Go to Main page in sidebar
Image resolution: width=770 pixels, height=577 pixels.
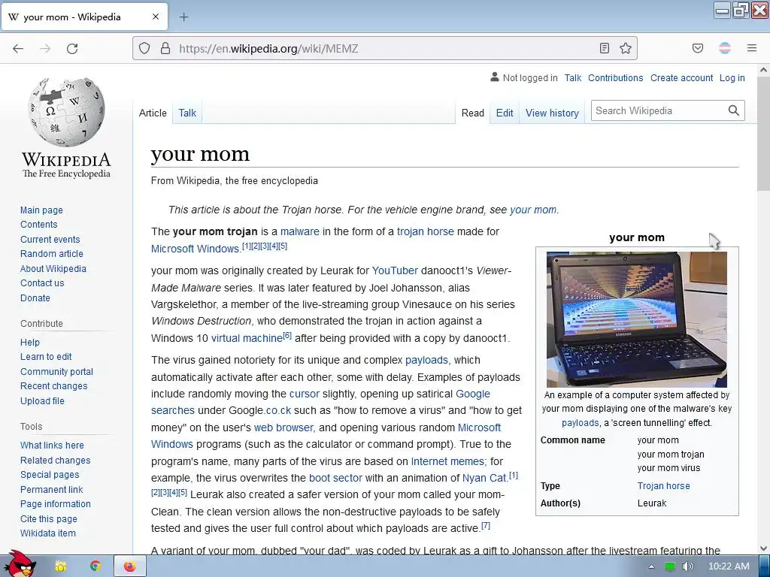[x=41, y=210]
